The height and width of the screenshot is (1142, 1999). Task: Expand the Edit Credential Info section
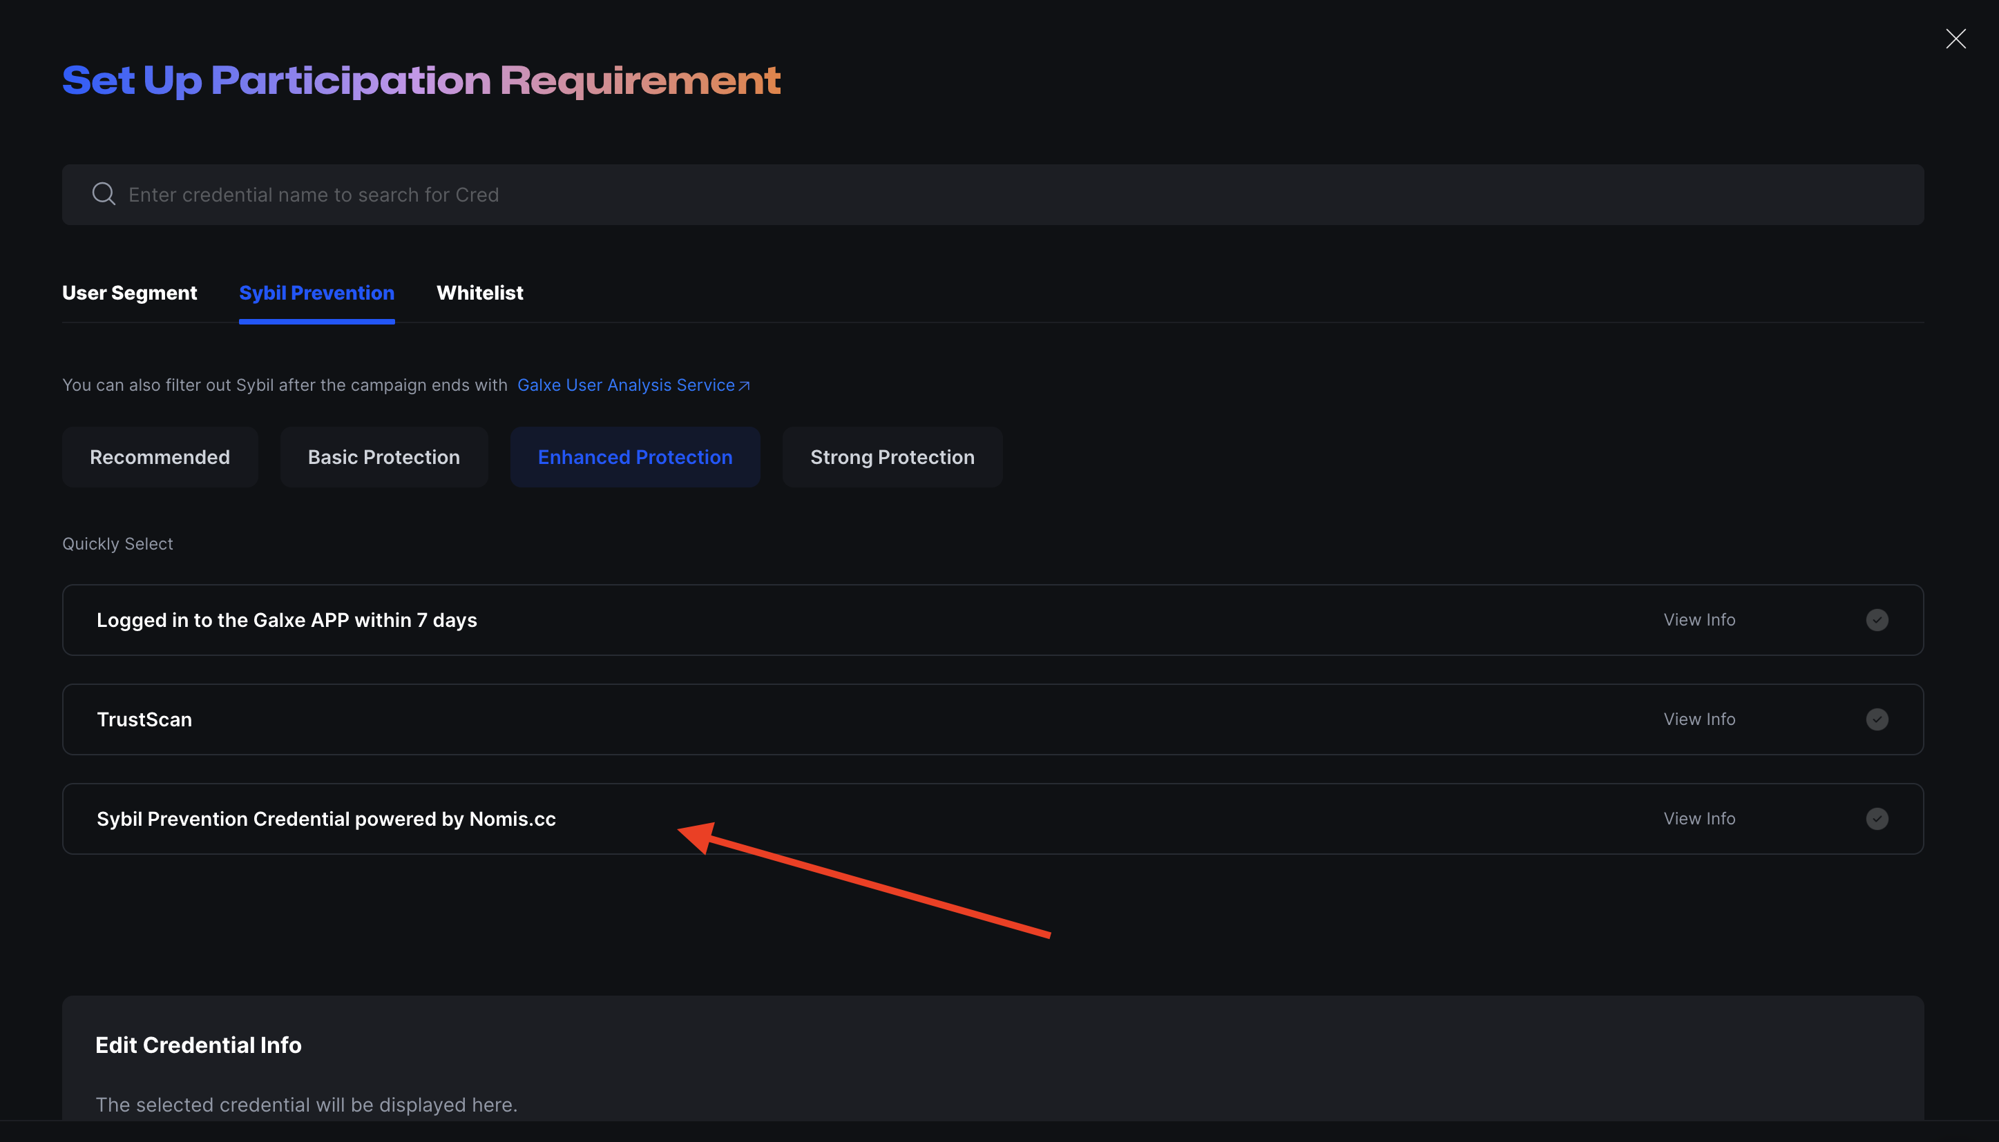point(198,1045)
